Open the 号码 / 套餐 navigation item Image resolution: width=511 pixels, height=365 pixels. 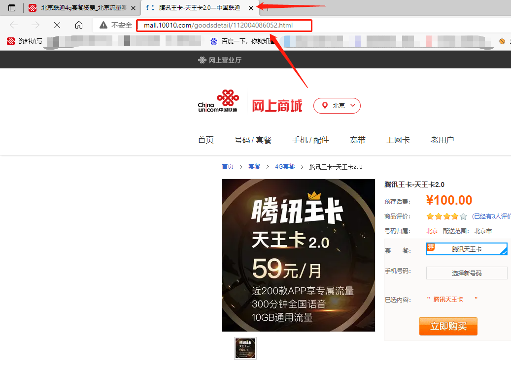tap(253, 140)
